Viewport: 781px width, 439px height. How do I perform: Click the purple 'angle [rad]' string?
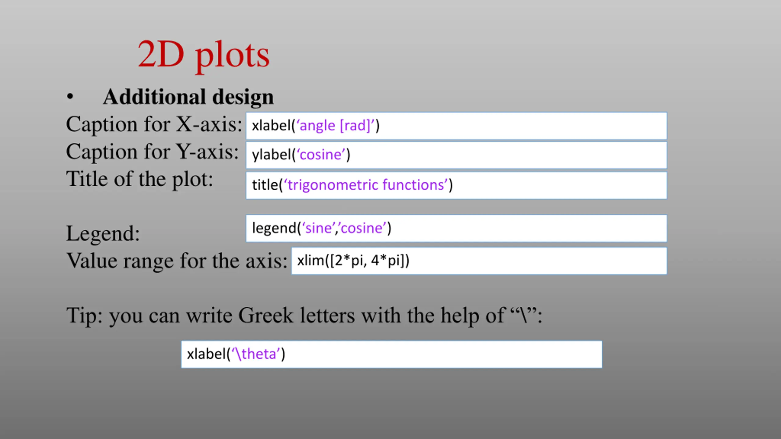tap(335, 126)
